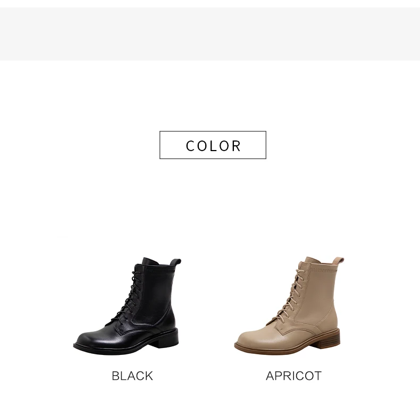The height and width of the screenshot is (414, 420).
Task: Pick the black color swatch boot
Action: tap(127, 306)
